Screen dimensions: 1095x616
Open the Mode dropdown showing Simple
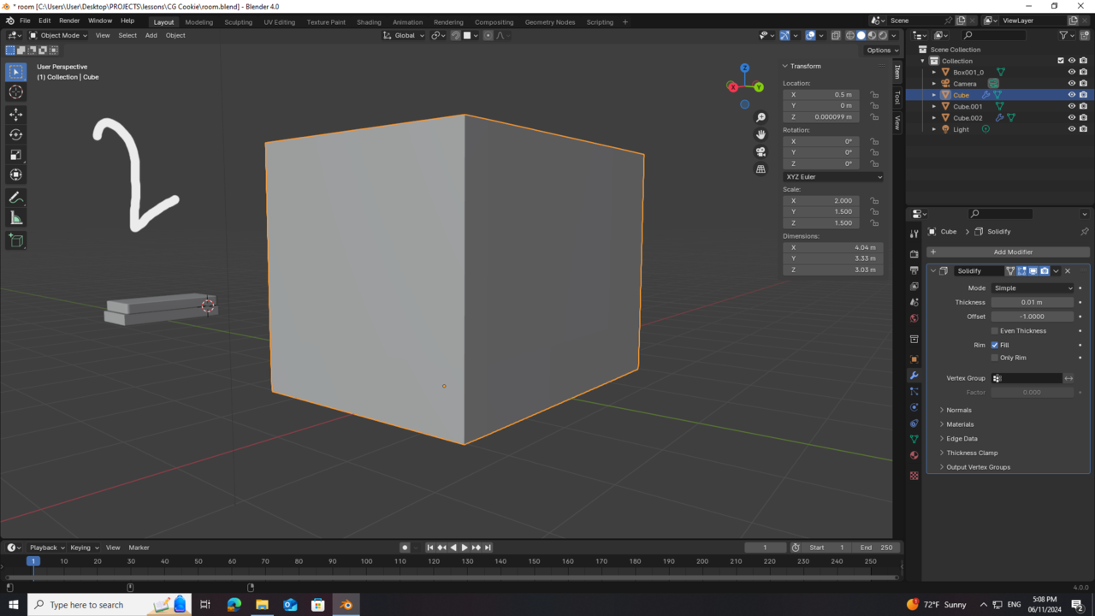coord(1033,287)
